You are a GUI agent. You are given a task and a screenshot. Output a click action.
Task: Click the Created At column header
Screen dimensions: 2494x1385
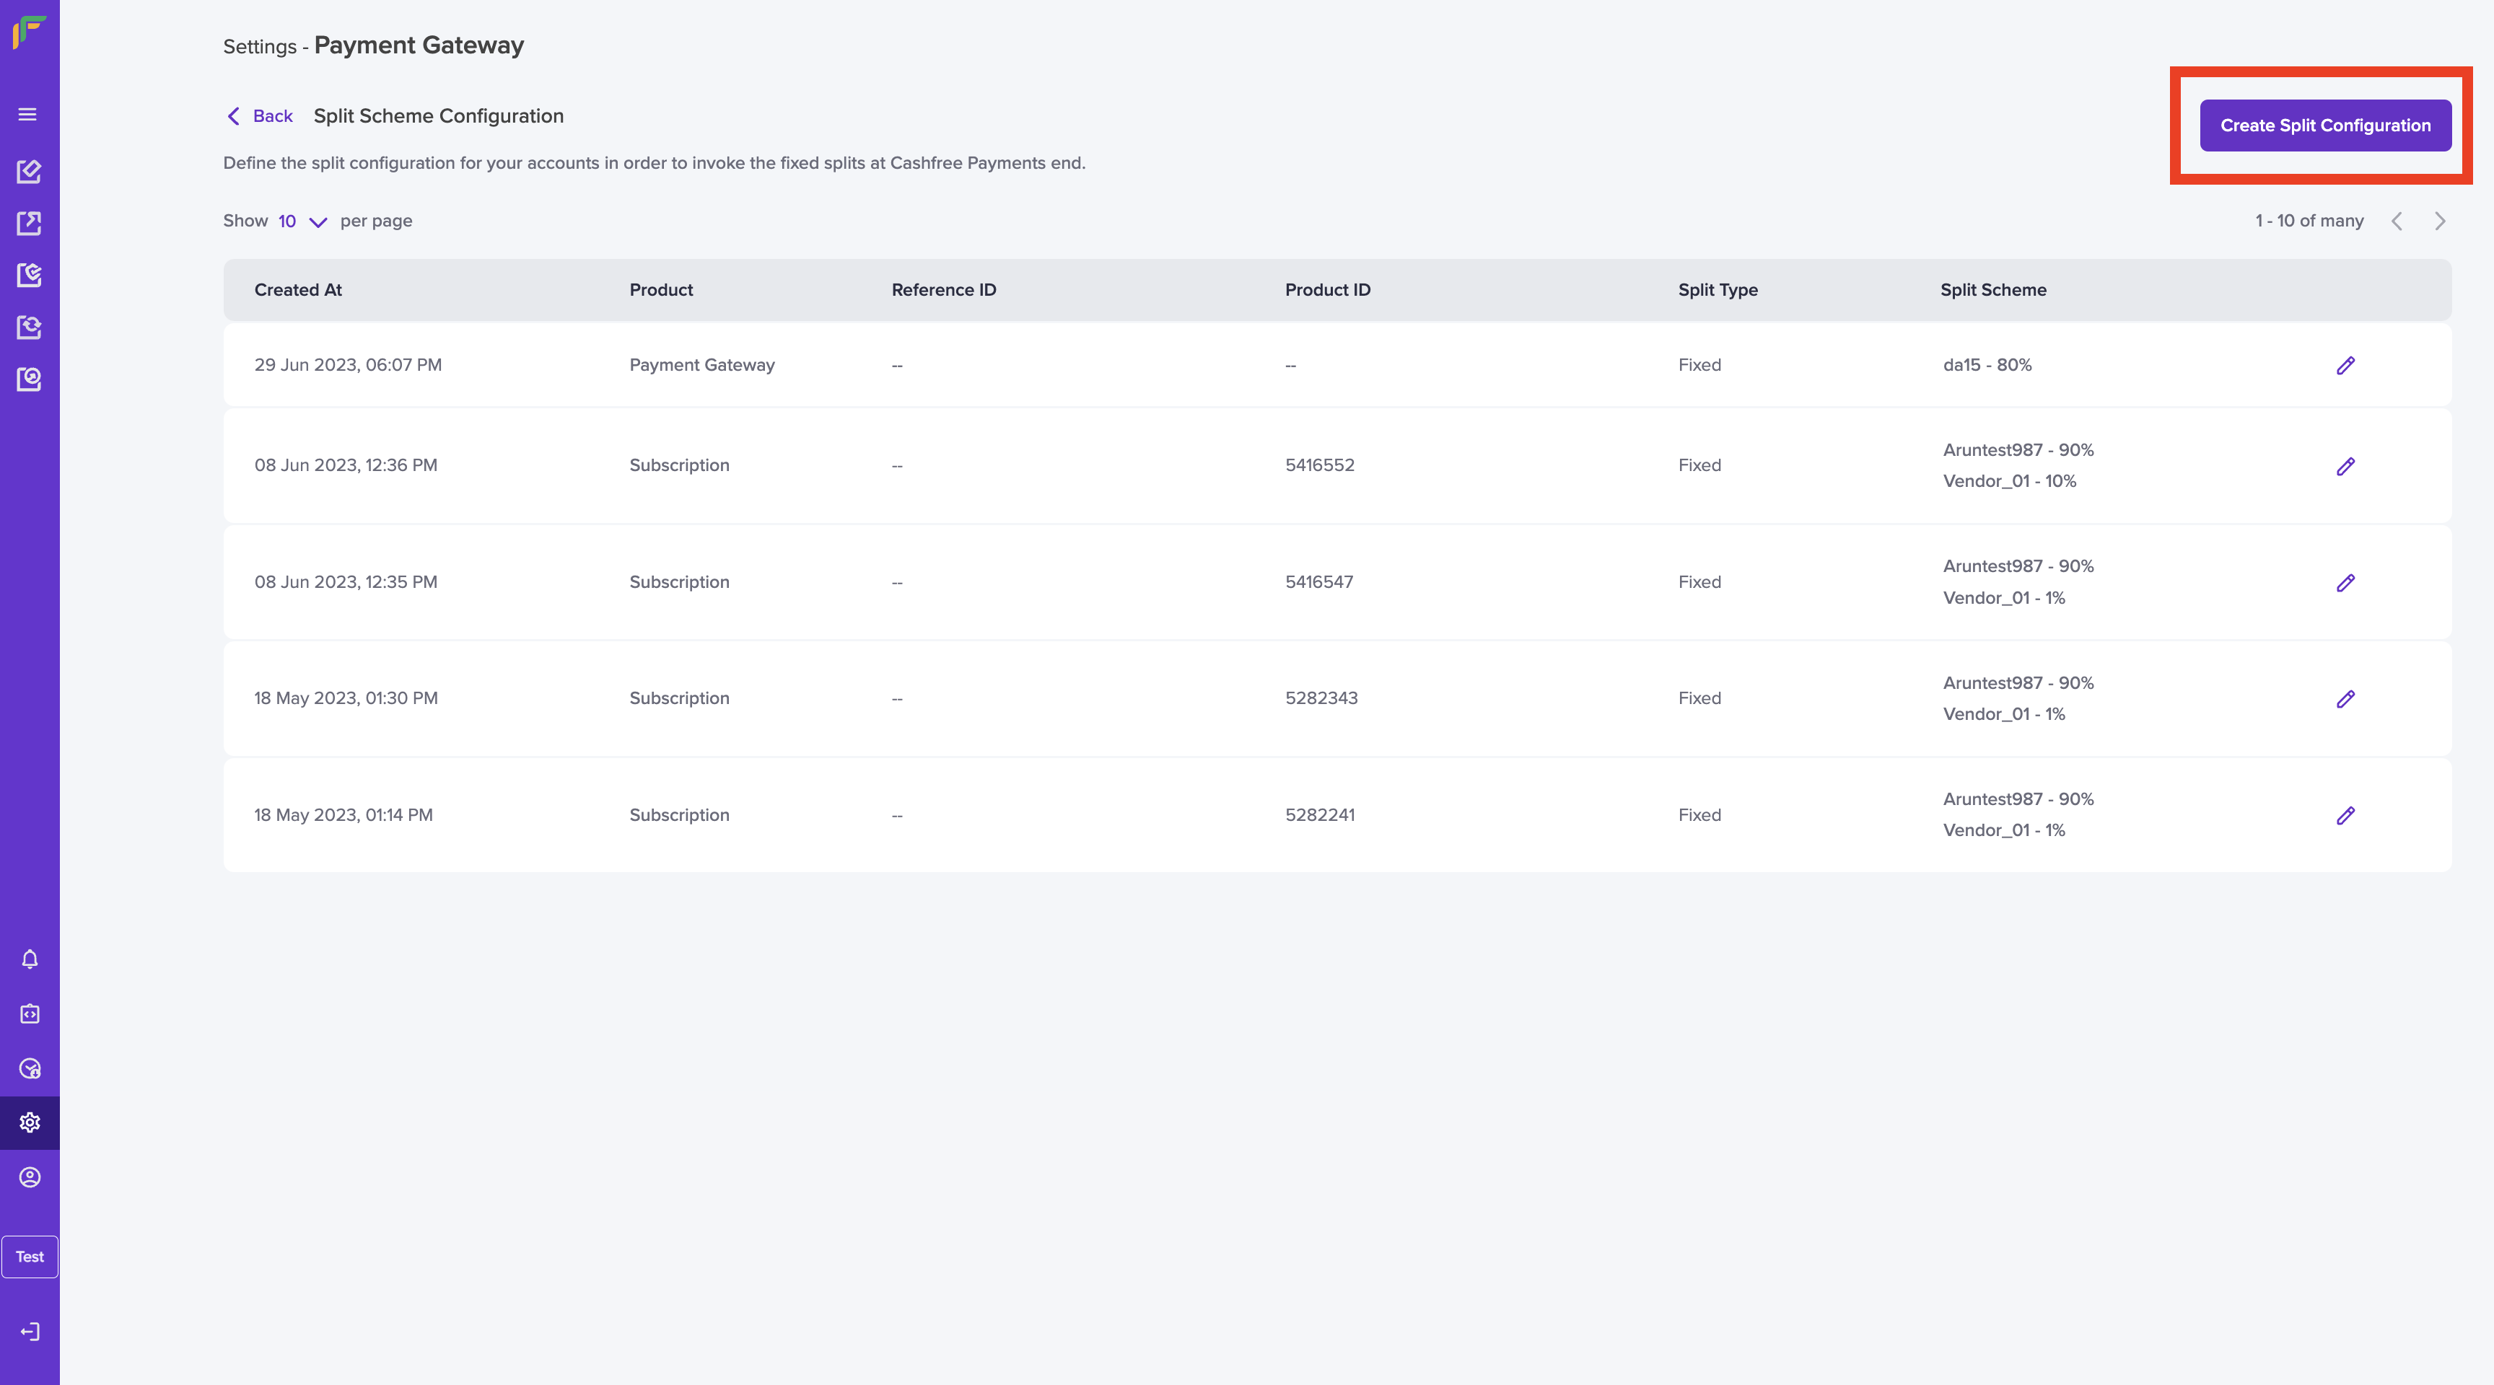(x=298, y=291)
